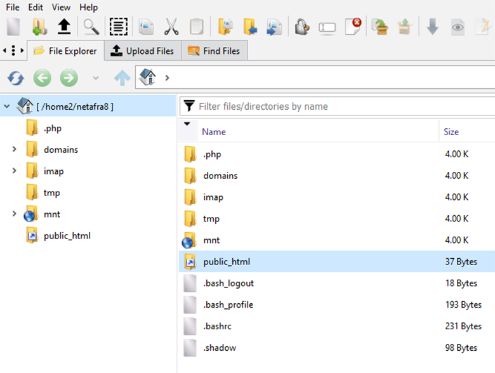Click the Edit file pencil icon
This screenshot has height=373, width=495.
click(x=483, y=27)
